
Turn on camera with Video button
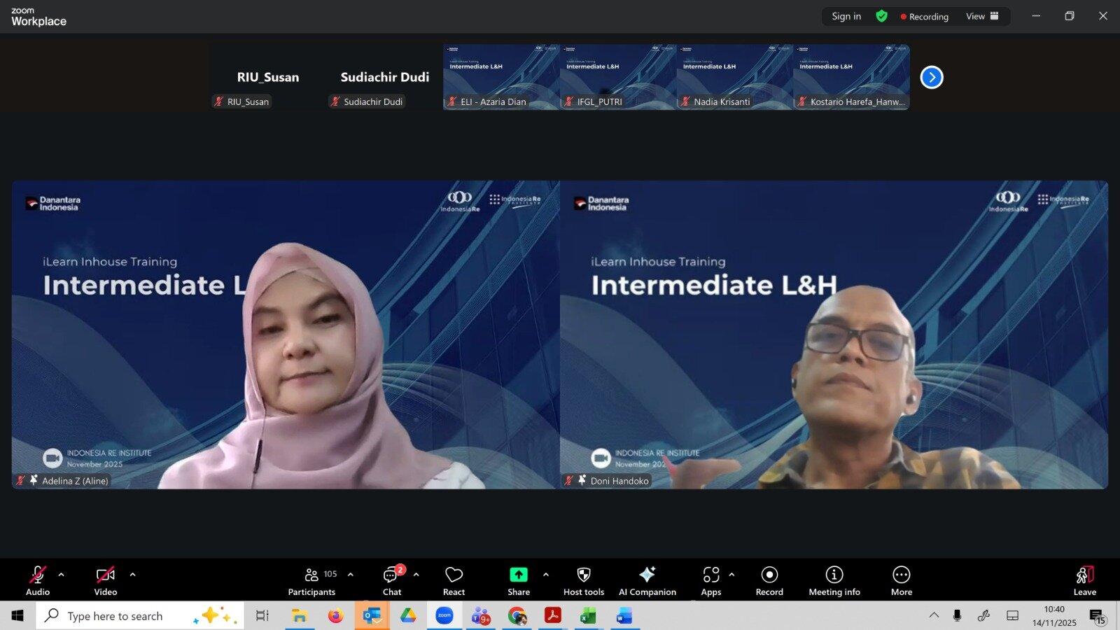click(106, 580)
